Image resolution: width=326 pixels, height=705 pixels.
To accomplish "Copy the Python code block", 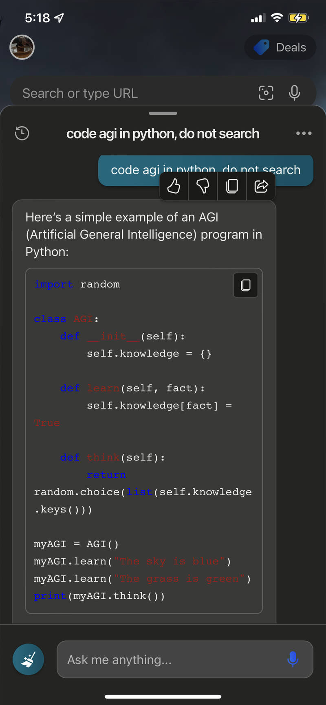I will pyautogui.click(x=246, y=285).
